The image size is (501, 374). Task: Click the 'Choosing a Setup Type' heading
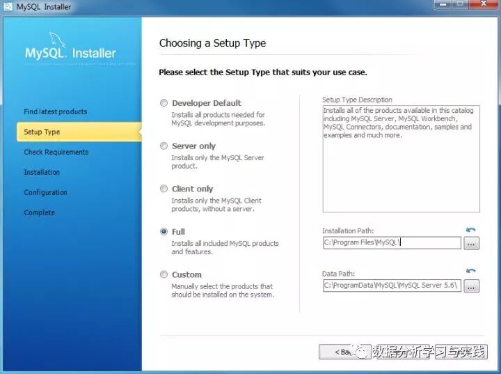point(212,43)
